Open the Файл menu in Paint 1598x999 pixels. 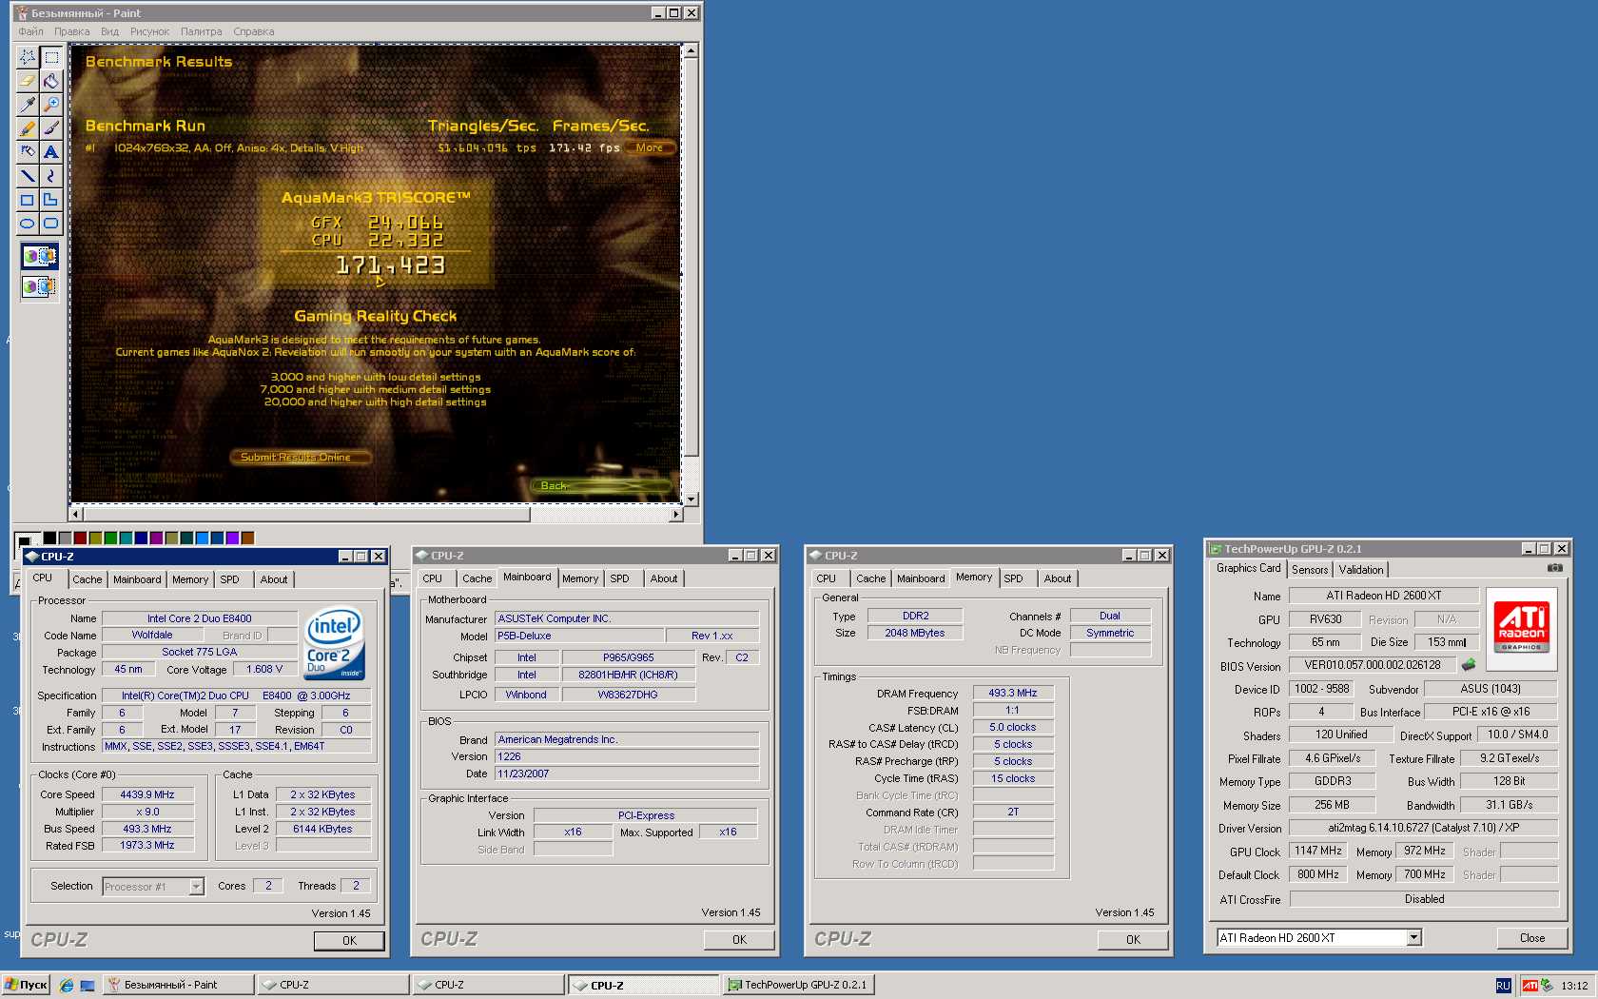pos(30,31)
